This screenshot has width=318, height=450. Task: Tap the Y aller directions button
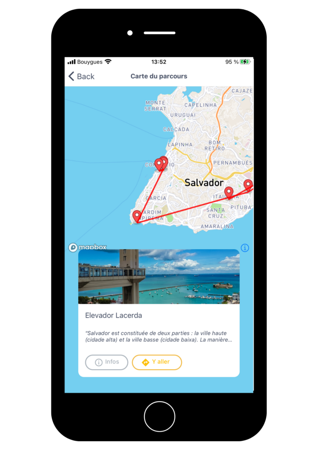[157, 362]
